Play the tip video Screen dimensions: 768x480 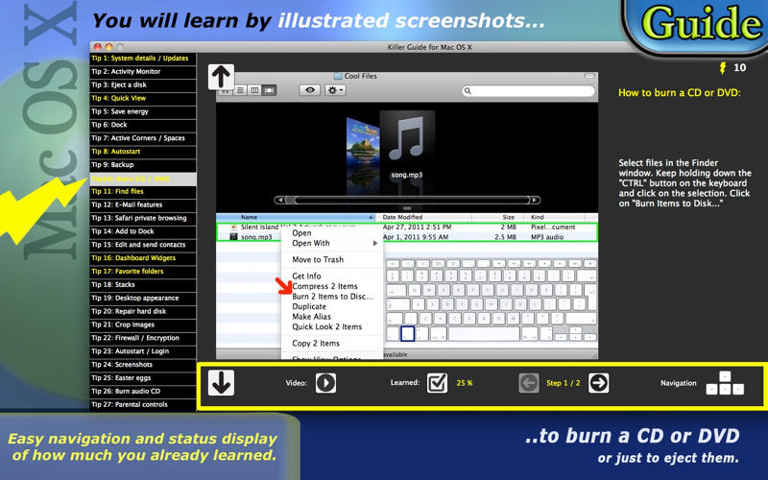(325, 383)
